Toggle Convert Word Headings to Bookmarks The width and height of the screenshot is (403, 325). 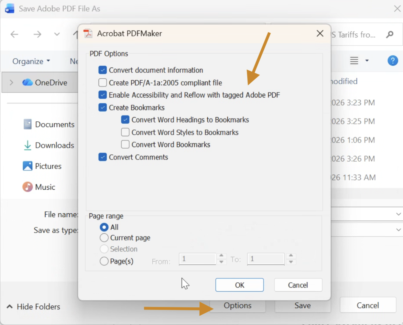tap(125, 120)
